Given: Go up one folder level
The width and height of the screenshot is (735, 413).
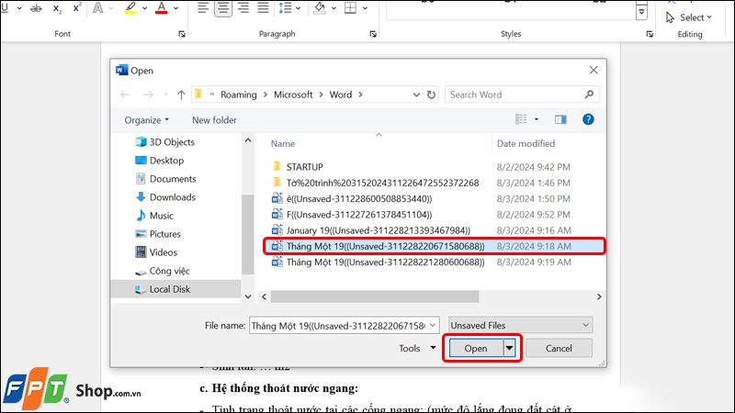Looking at the screenshot, I should [x=181, y=95].
